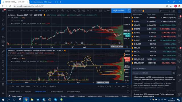Screen dimensions: 182x102
Task: Select the 15м timeframe
Action: (x=32, y=11)
